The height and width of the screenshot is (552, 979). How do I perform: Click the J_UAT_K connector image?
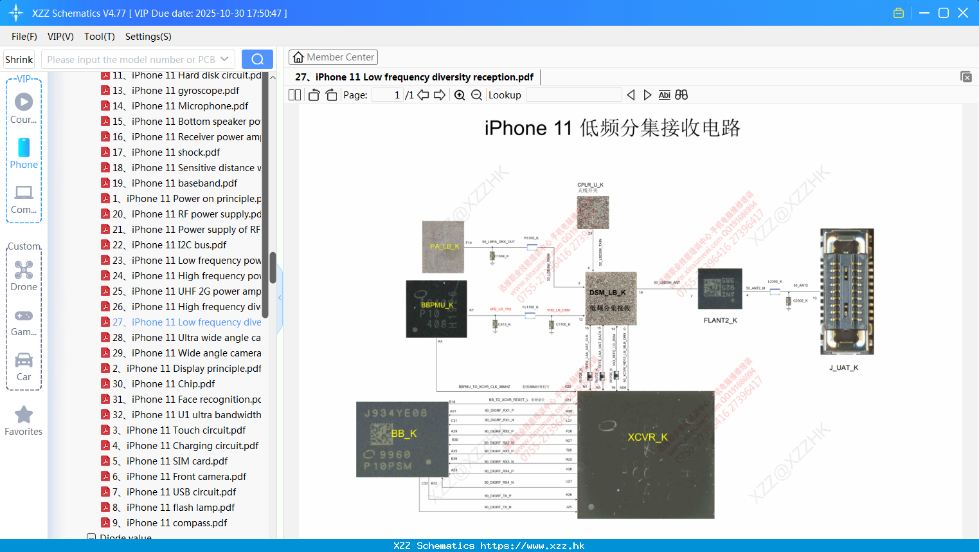coord(847,291)
